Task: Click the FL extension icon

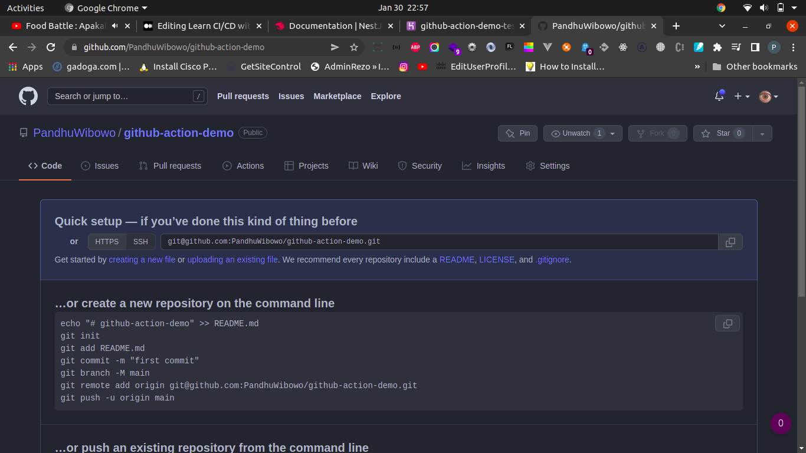Action: click(x=510, y=47)
